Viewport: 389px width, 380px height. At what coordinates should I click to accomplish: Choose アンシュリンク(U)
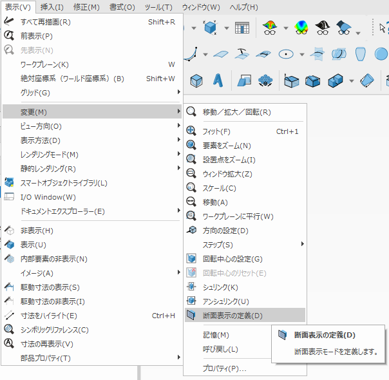[245, 301]
